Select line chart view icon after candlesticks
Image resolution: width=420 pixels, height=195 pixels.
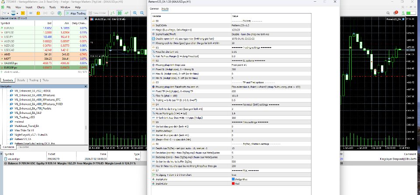[x=126, y=13]
